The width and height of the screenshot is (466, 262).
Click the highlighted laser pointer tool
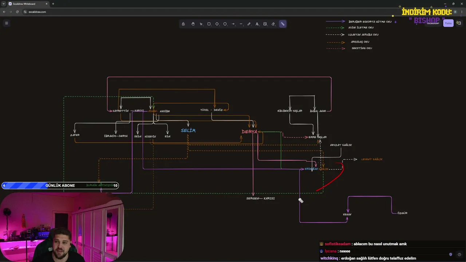283,24
